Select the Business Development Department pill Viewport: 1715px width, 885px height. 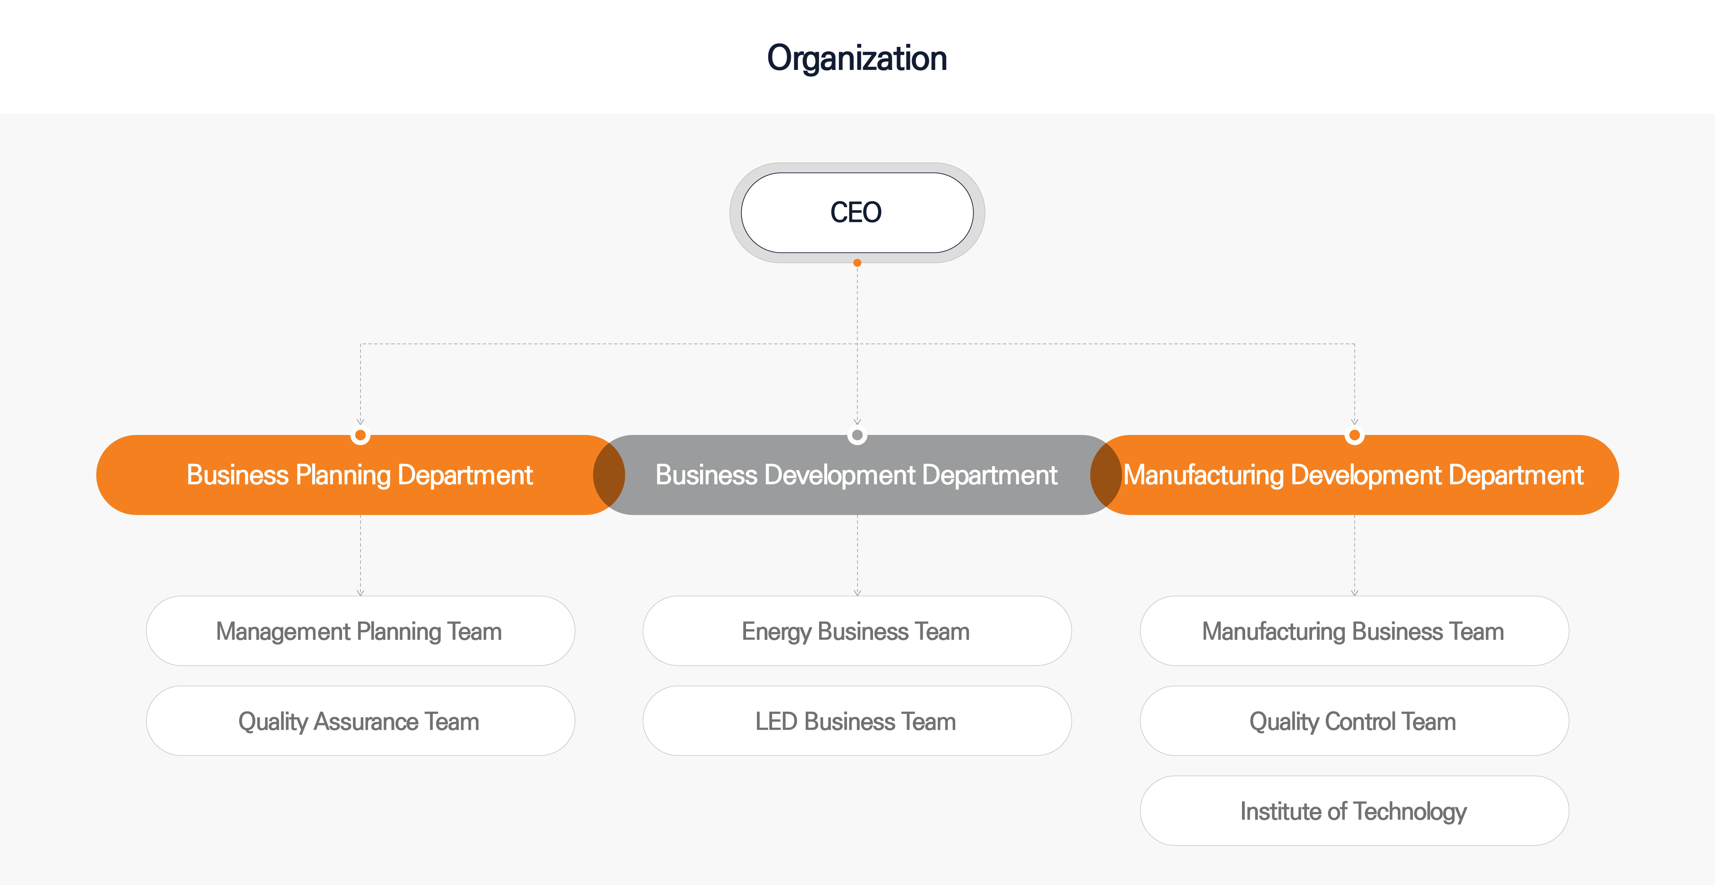857,474
